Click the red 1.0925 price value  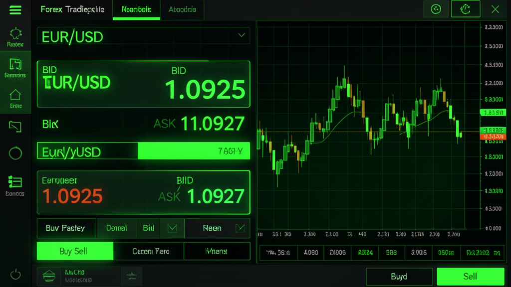pos(73,196)
